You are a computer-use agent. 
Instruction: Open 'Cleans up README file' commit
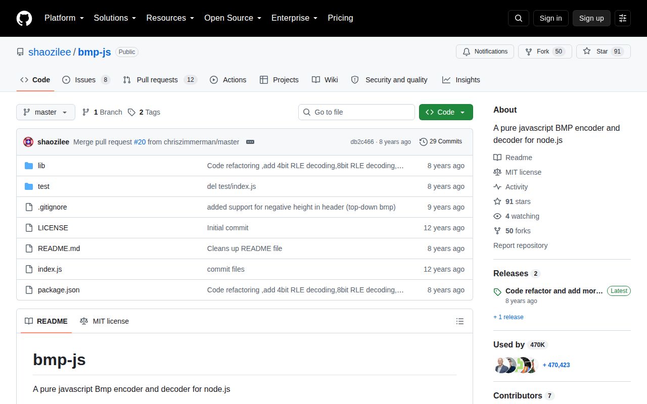[245, 248]
